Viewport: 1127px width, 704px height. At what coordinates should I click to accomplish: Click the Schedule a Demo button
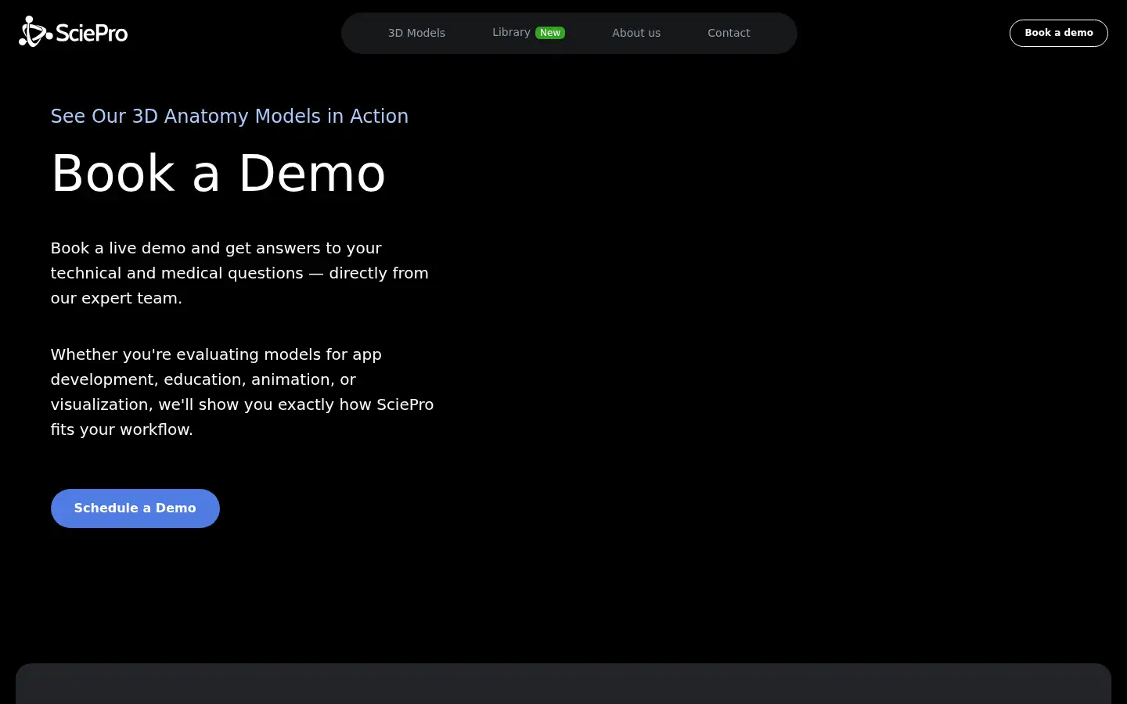point(135,508)
